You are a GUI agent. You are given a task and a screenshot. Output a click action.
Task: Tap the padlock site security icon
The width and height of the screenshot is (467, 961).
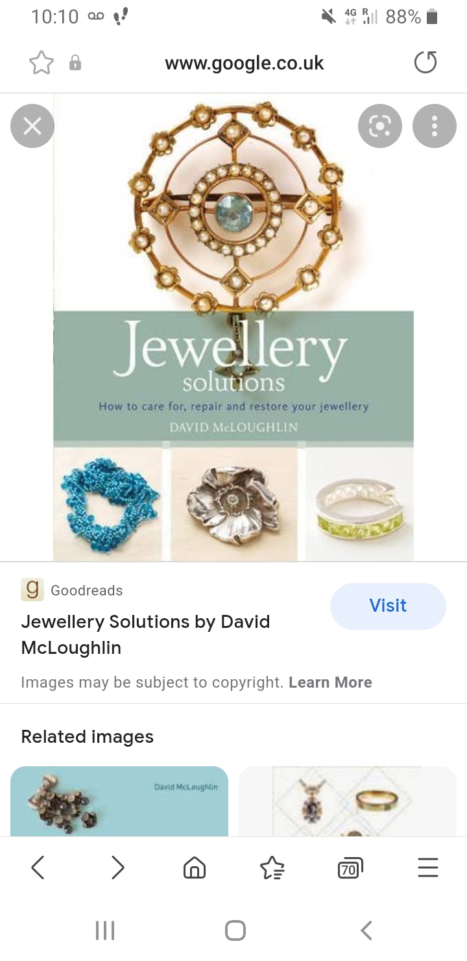pos(75,63)
